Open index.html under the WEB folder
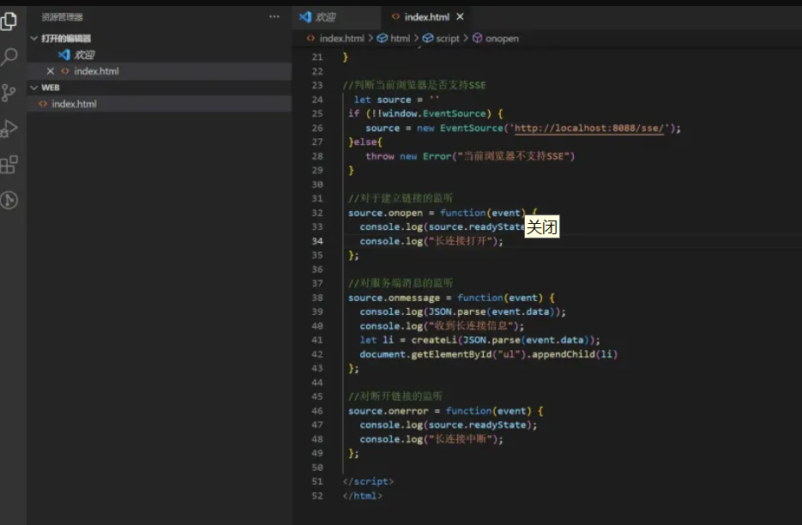This screenshot has height=525, width=802. point(74,104)
